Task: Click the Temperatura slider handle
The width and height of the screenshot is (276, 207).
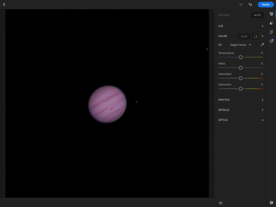Action: pos(241,57)
